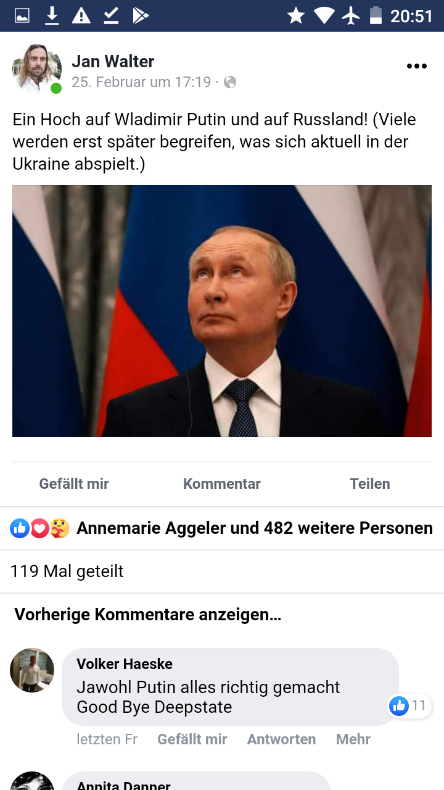Reply to Volker via Antworten

coord(281,739)
